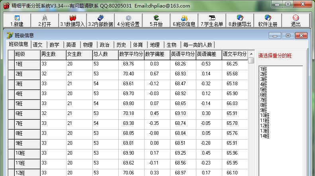Minimize the 班级信息 child window

275,36
